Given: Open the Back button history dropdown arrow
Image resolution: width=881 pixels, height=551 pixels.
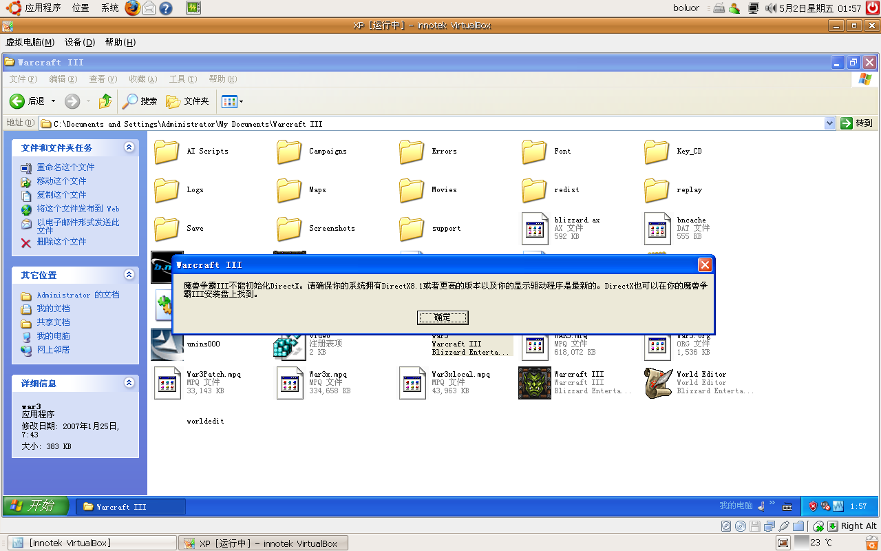Looking at the screenshot, I should [x=54, y=101].
